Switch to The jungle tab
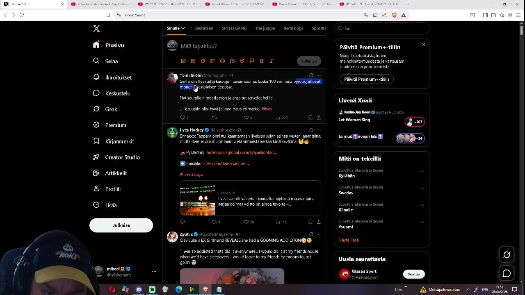This screenshot has height=295, width=525. pos(265,28)
